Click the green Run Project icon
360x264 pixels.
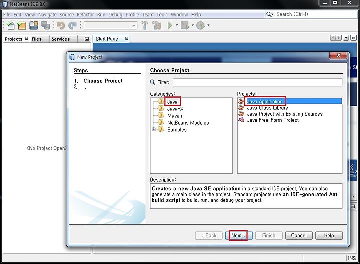(170, 25)
